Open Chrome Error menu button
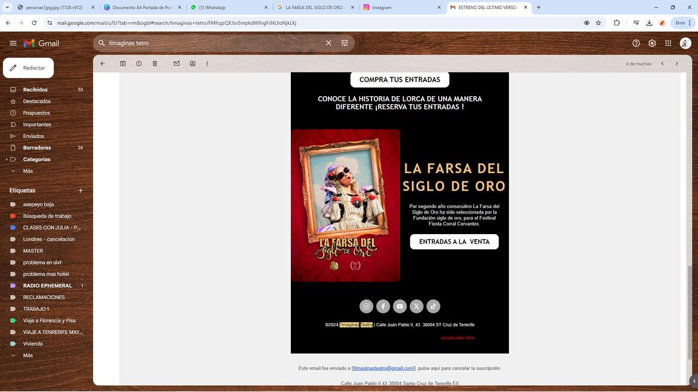 683,22
